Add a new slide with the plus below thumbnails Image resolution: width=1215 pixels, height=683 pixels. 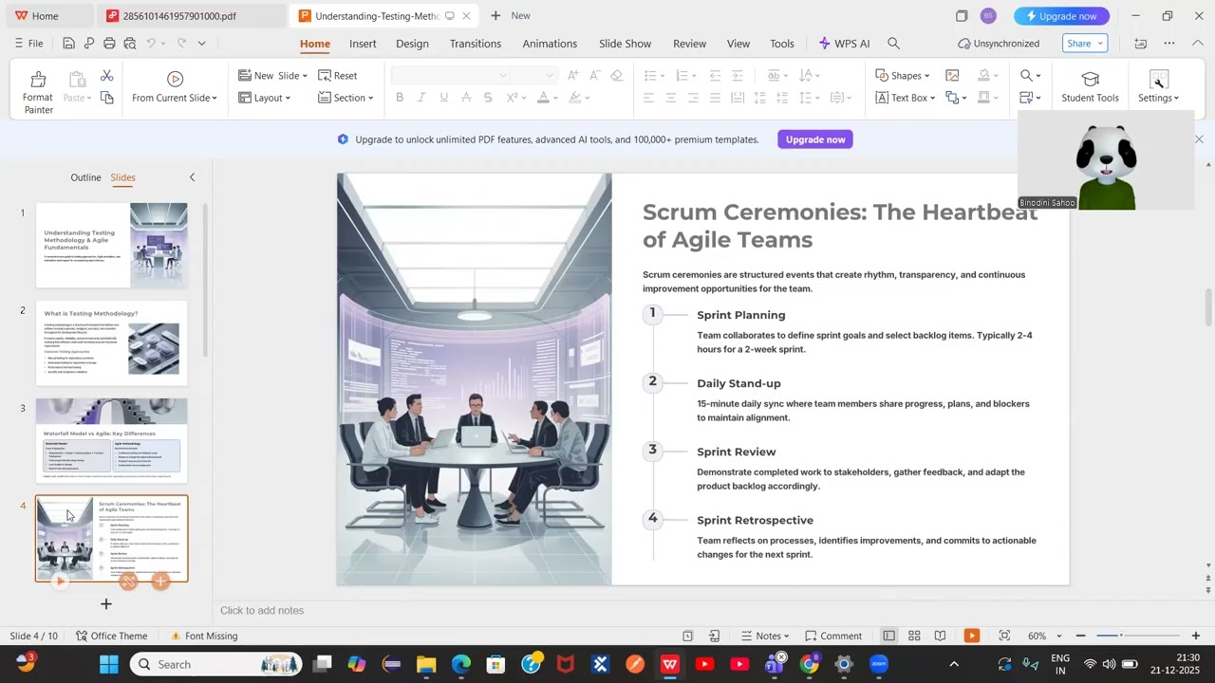pyautogui.click(x=106, y=603)
